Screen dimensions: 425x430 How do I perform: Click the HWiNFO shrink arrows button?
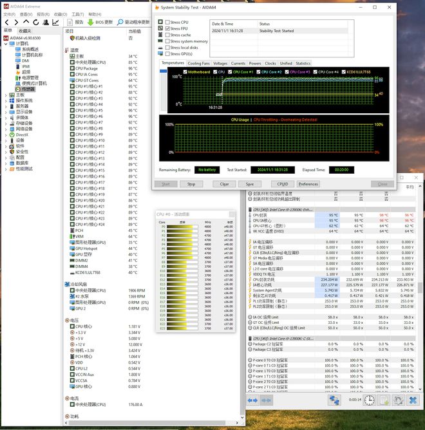tap(266, 400)
